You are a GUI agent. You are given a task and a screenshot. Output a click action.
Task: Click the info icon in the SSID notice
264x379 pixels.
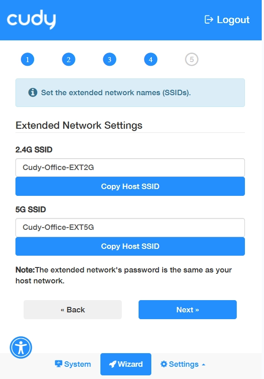click(33, 92)
